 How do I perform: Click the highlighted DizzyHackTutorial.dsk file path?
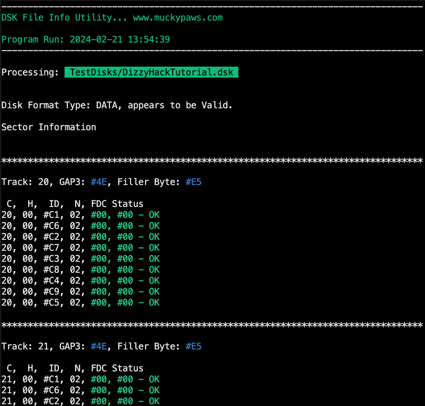(x=151, y=72)
